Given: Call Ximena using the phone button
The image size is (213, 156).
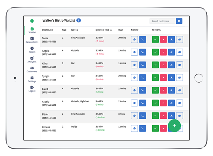Looking at the screenshot, I should (142, 128).
